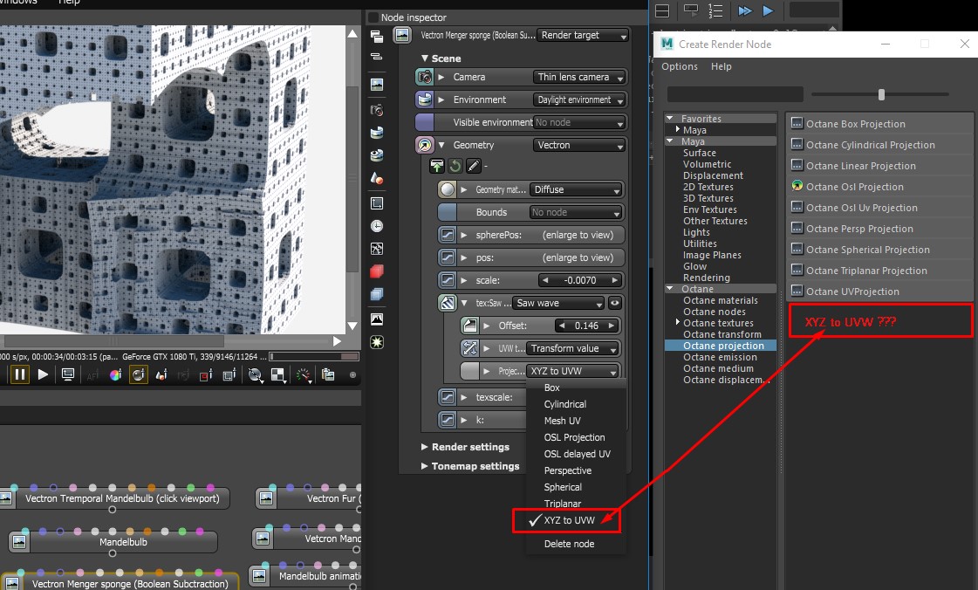This screenshot has width=978, height=590.
Task: Expand the Environment pin
Action: click(x=441, y=99)
